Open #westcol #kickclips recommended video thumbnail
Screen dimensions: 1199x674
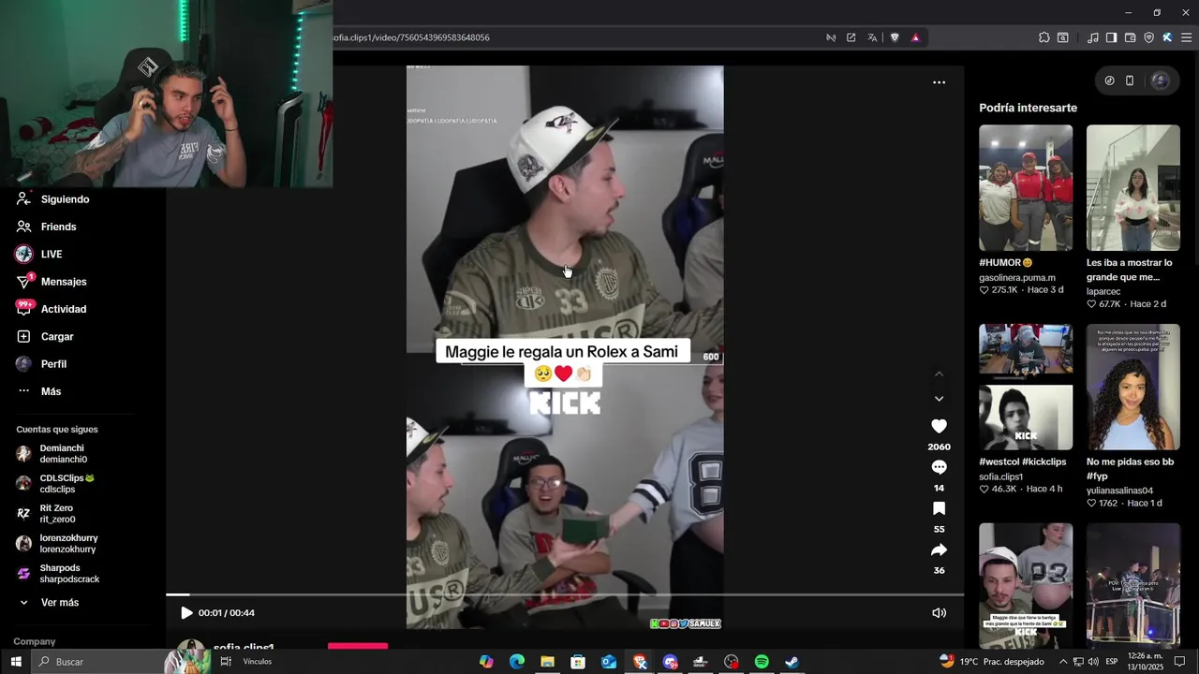1026,388
